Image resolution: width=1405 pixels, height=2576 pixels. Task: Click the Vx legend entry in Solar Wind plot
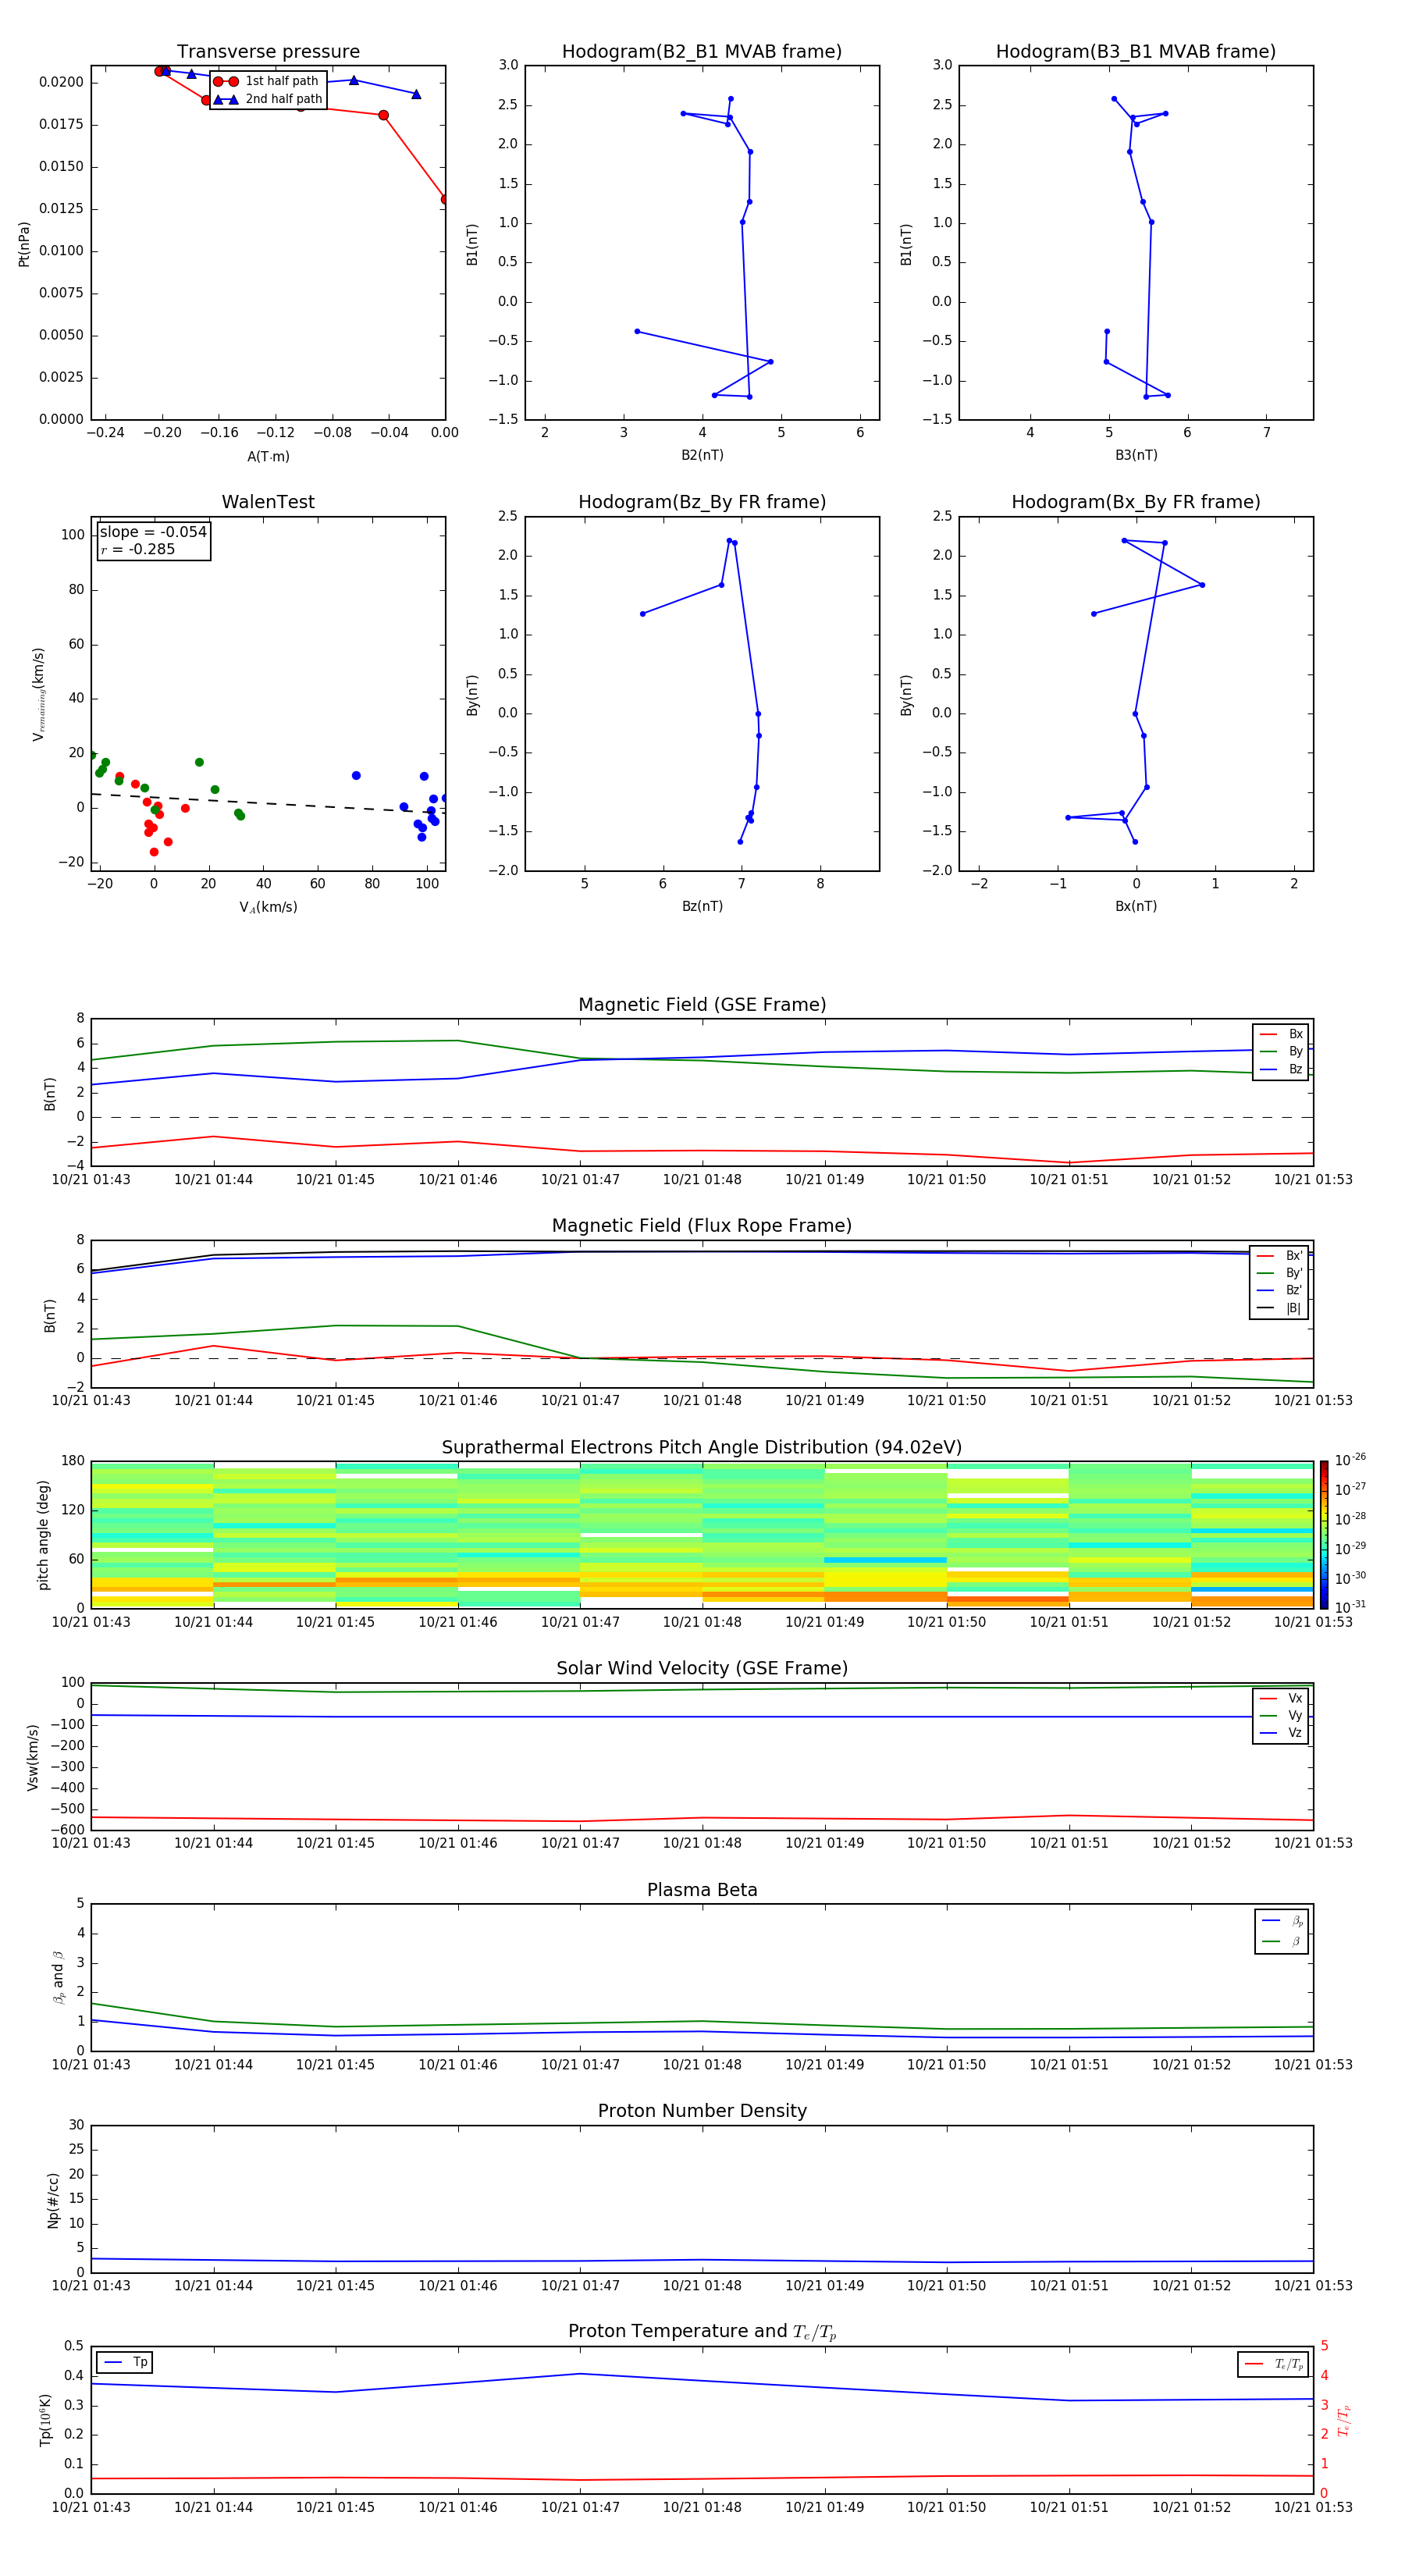tap(1281, 1698)
